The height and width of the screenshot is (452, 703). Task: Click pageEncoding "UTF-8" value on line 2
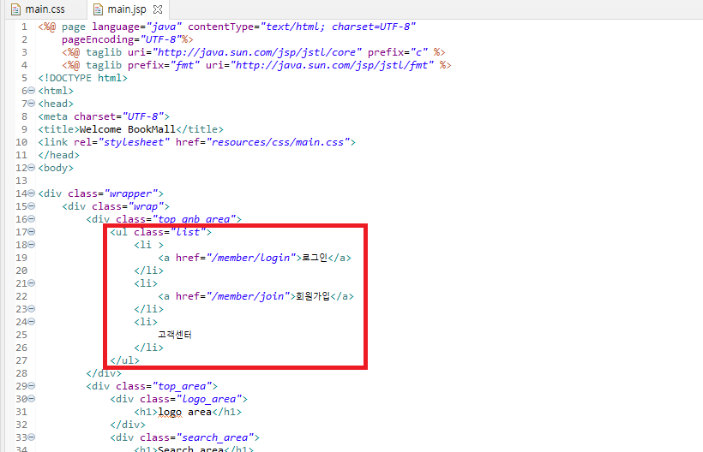point(160,39)
